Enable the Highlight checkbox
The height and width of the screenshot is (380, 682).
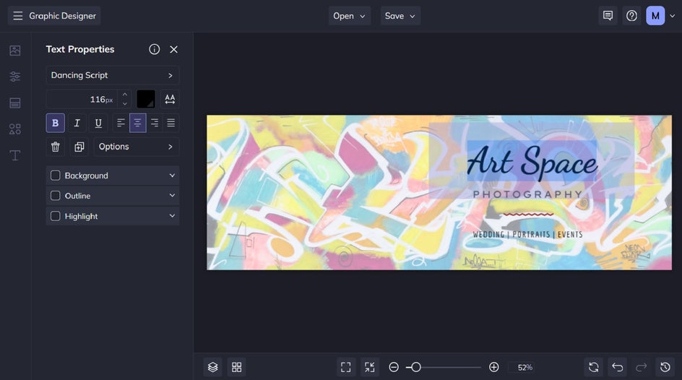pos(55,216)
